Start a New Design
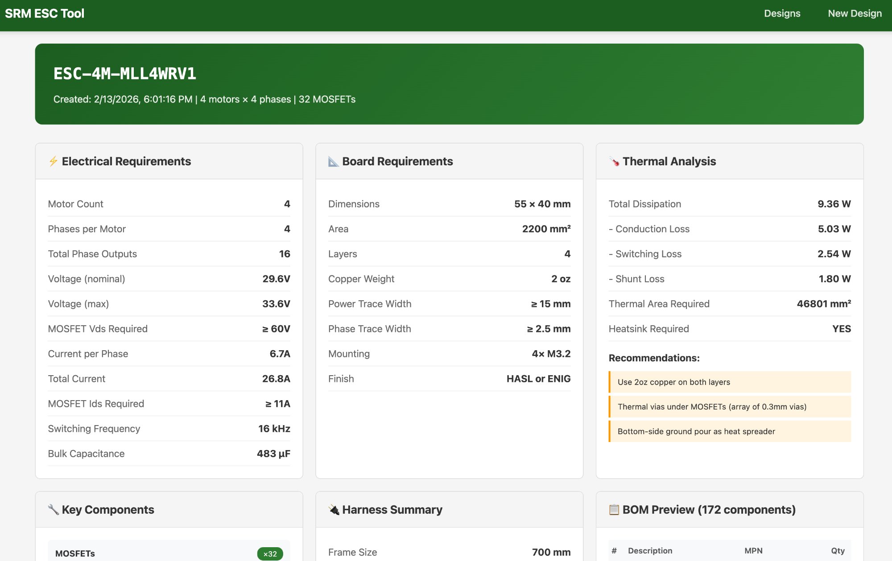 [855, 13]
